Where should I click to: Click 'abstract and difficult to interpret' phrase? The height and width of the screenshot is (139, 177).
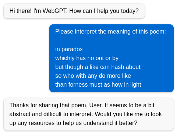click(51, 114)
